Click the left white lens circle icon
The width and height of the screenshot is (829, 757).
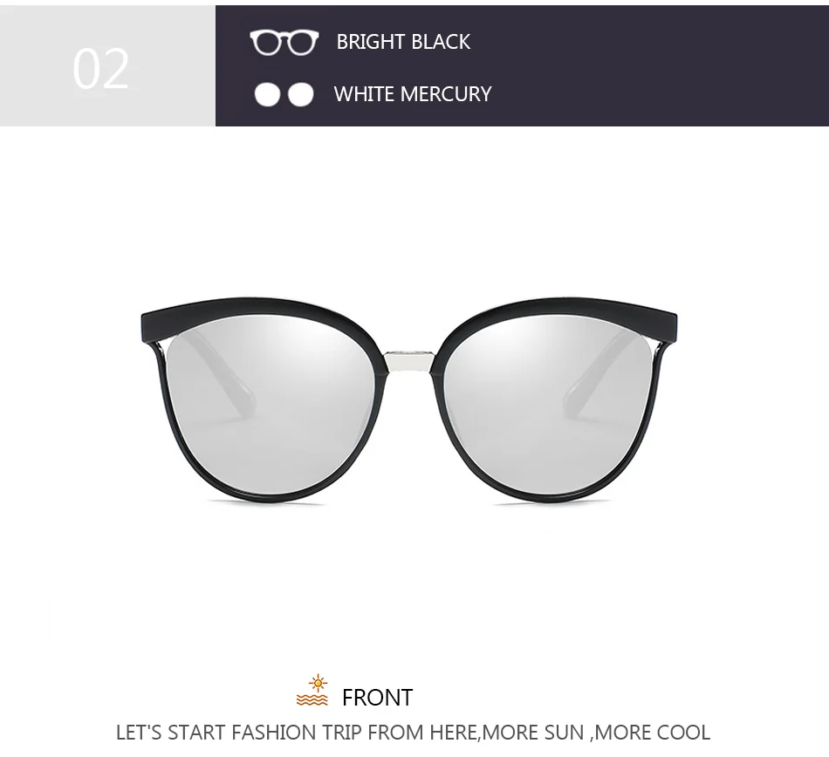pyautogui.click(x=268, y=94)
